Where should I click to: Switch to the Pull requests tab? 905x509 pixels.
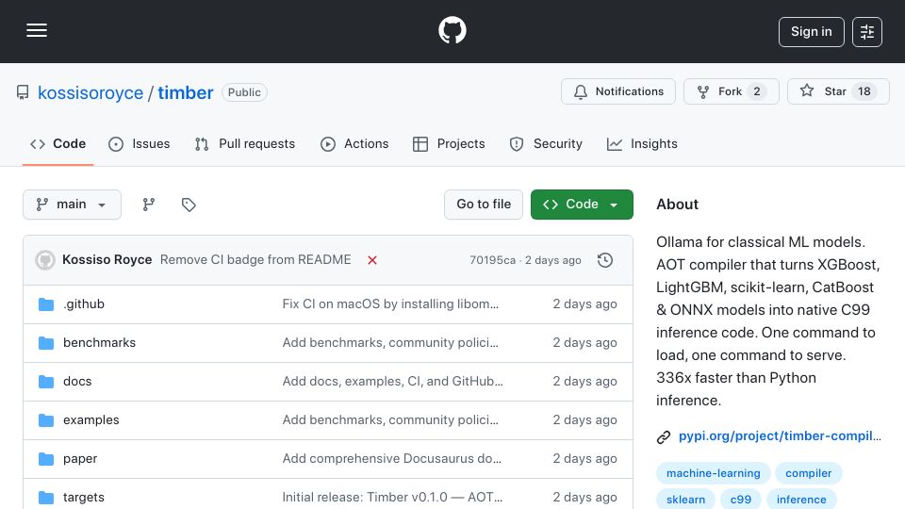pos(245,143)
